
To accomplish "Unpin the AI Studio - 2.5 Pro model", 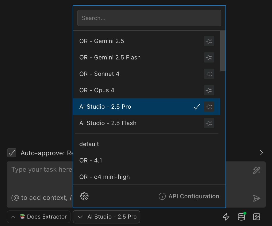I will (209, 107).
